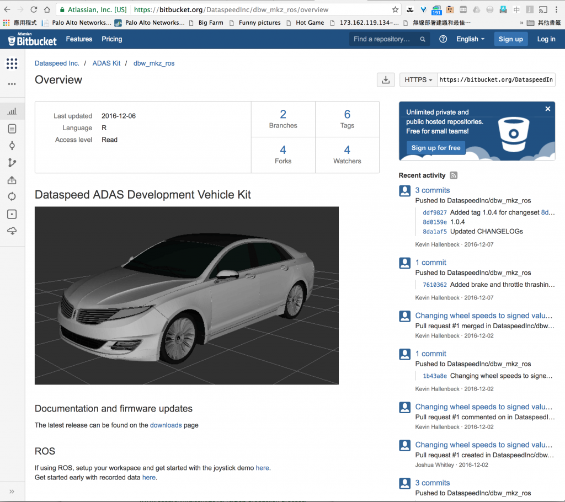Open commit 1b43a8e link
This screenshot has height=502, width=565.
coord(435,376)
